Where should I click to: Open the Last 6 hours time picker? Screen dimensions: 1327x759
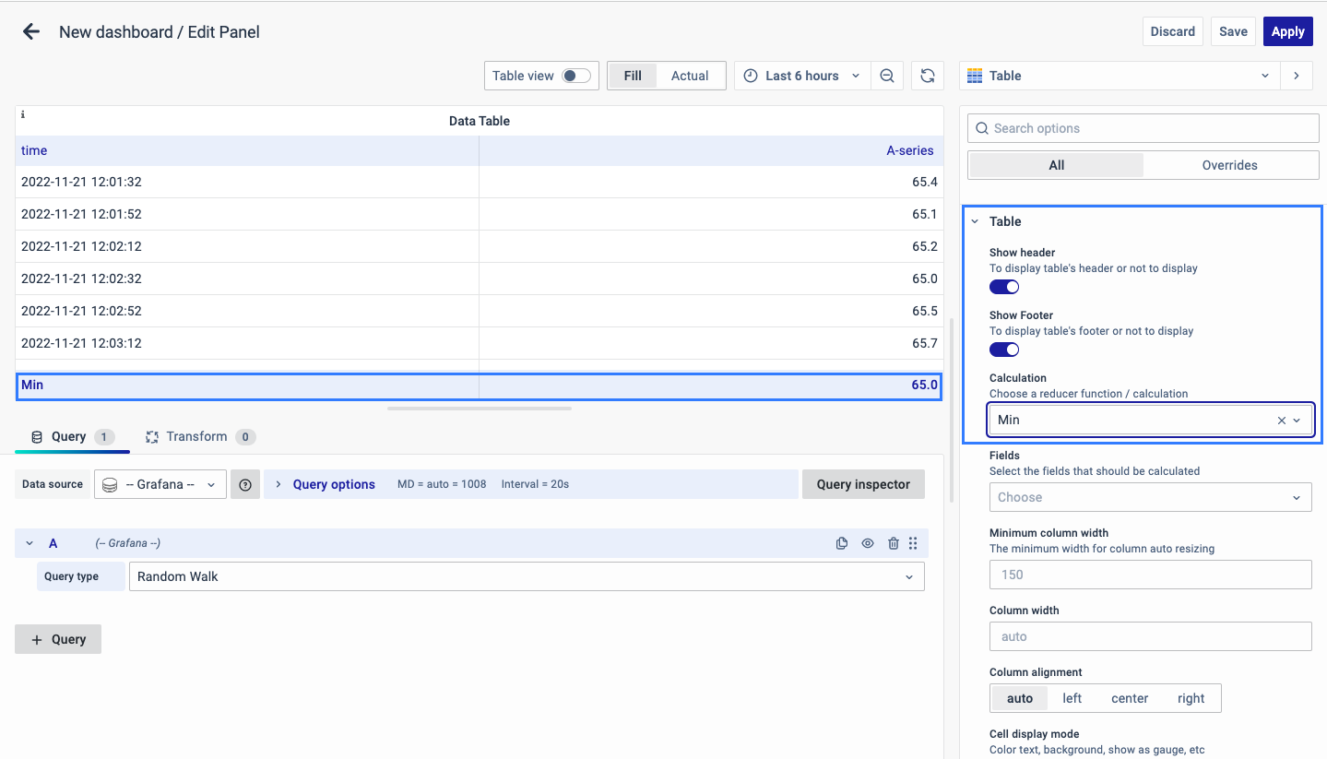coord(802,76)
